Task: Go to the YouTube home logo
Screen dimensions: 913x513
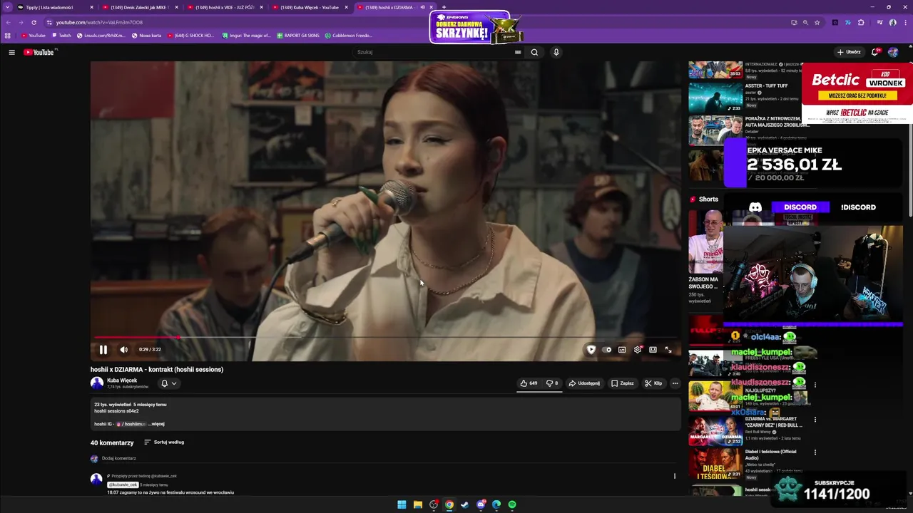Action: point(39,52)
